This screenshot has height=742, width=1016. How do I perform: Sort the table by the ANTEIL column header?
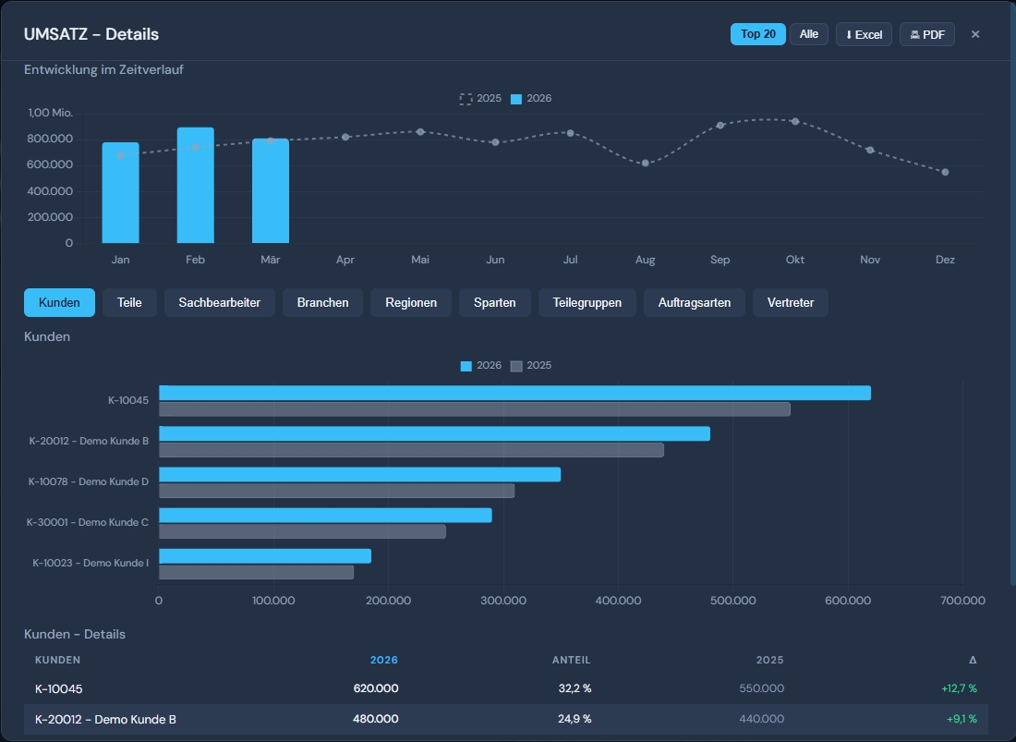click(571, 660)
